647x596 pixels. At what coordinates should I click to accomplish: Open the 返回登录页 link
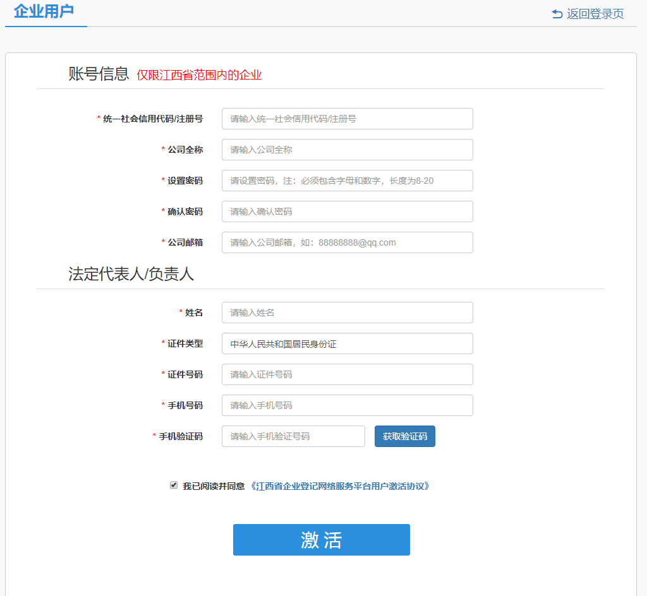(x=595, y=14)
